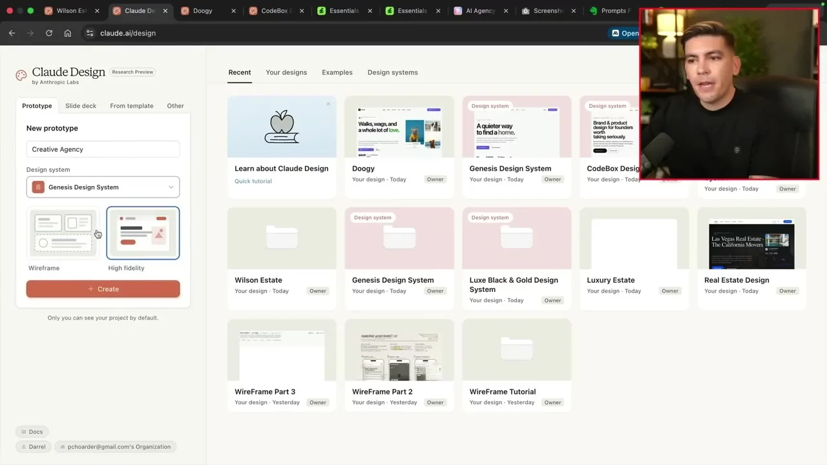
Task: Open the Recent tab
Action: pos(240,72)
